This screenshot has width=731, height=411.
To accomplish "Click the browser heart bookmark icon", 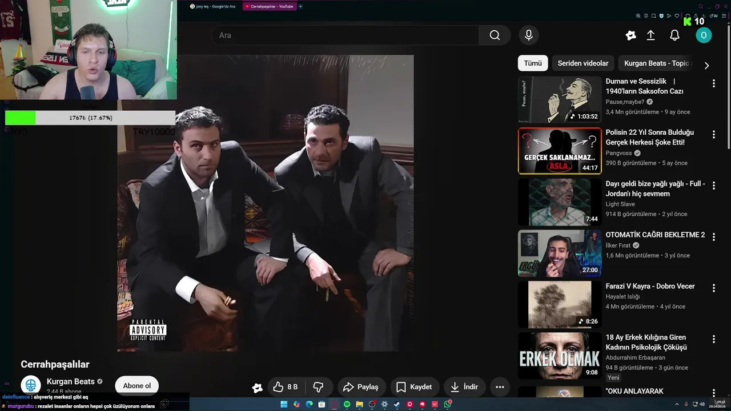I will (x=677, y=15).
